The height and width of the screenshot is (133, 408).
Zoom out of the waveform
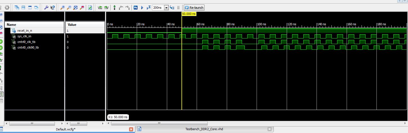(x=69, y=8)
